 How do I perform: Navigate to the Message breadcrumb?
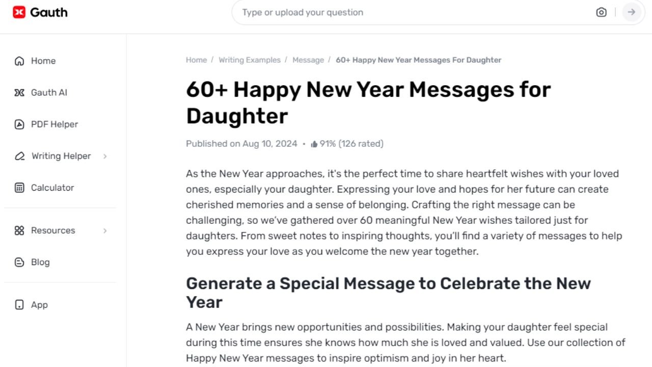pos(308,60)
